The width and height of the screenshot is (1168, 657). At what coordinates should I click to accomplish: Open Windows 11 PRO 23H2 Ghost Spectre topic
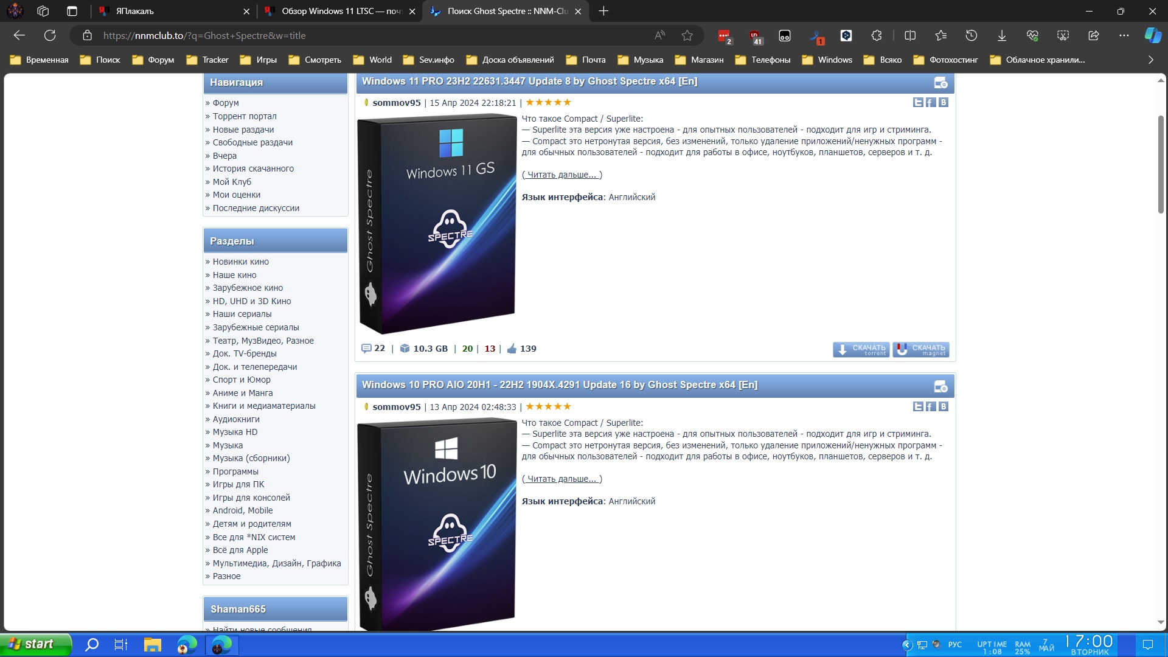[529, 82]
